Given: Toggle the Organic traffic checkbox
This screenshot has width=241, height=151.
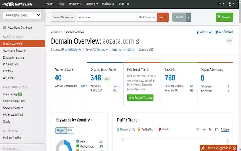Looking at the screenshot, I should (118, 129).
